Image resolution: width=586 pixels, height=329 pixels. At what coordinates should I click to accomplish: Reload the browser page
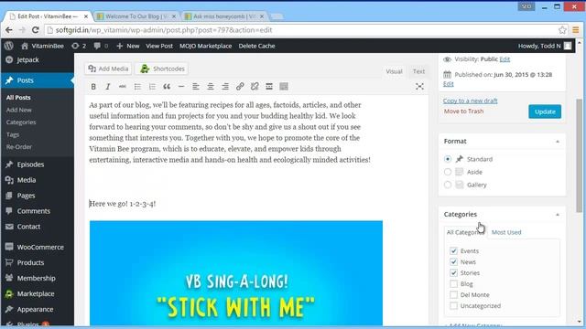click(36, 30)
